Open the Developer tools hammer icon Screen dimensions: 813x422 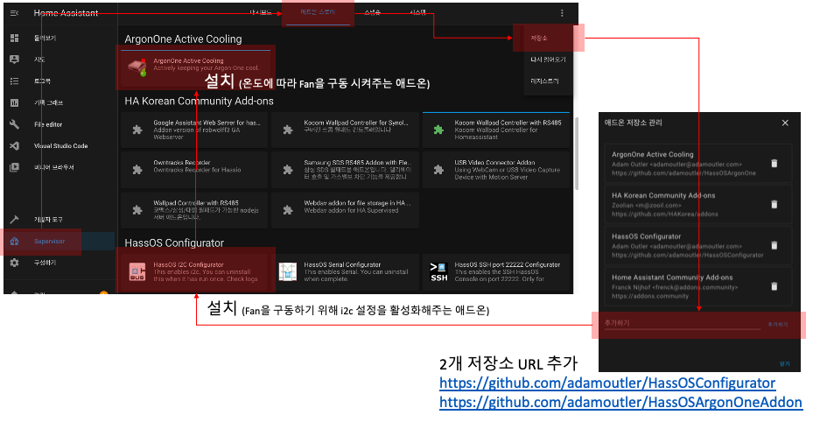(x=15, y=219)
